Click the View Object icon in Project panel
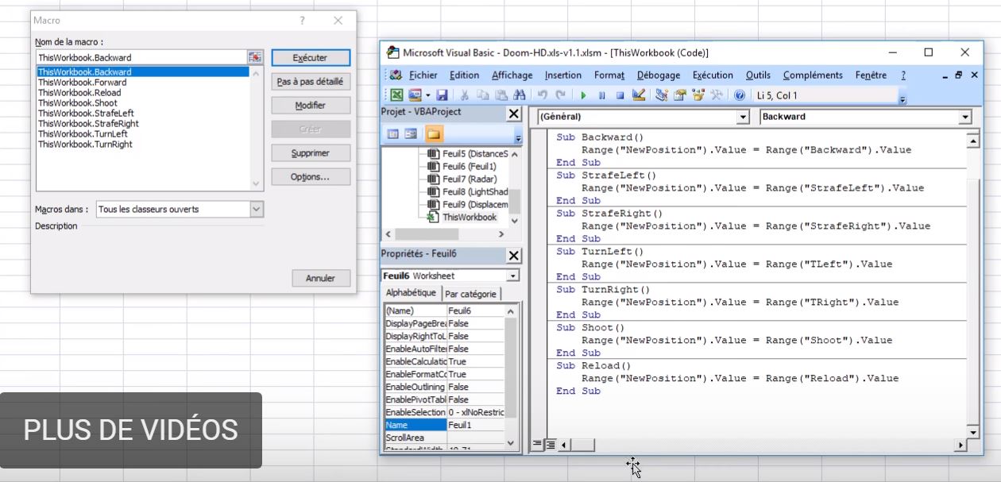This screenshot has height=482, width=1001. (x=412, y=133)
